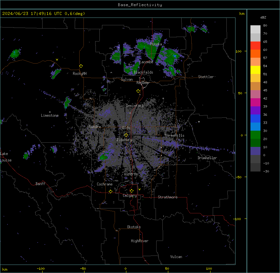
Task: Click the yellow marker above Calgary label
Action: (x=132, y=191)
